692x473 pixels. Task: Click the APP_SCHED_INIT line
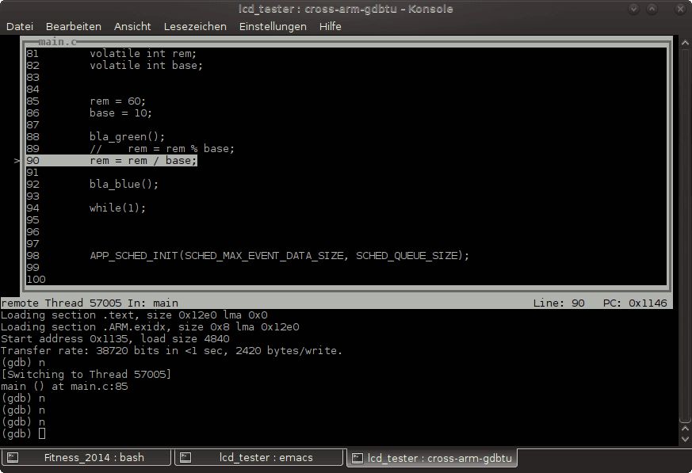(279, 256)
